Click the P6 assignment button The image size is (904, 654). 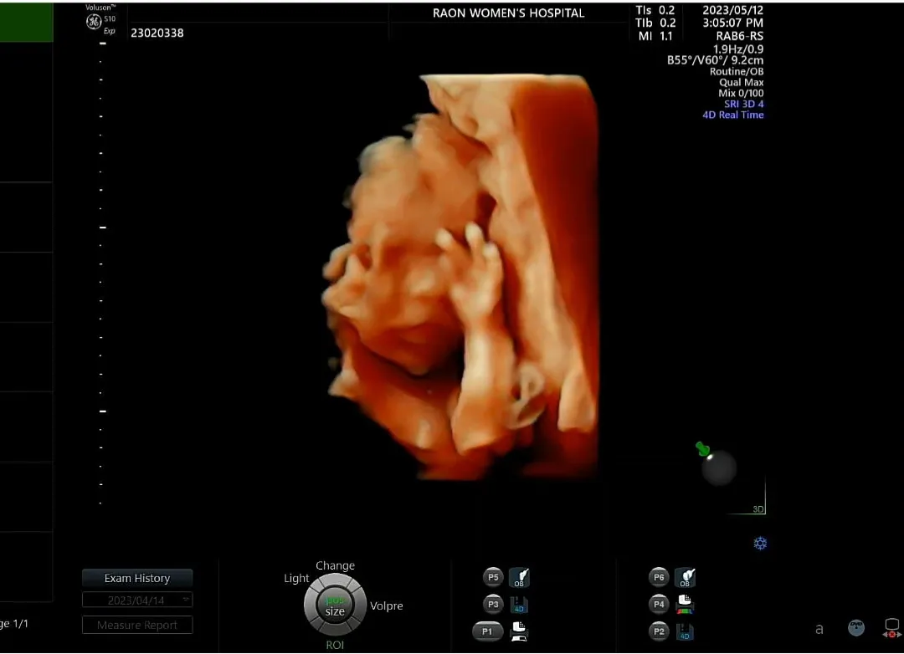point(659,577)
